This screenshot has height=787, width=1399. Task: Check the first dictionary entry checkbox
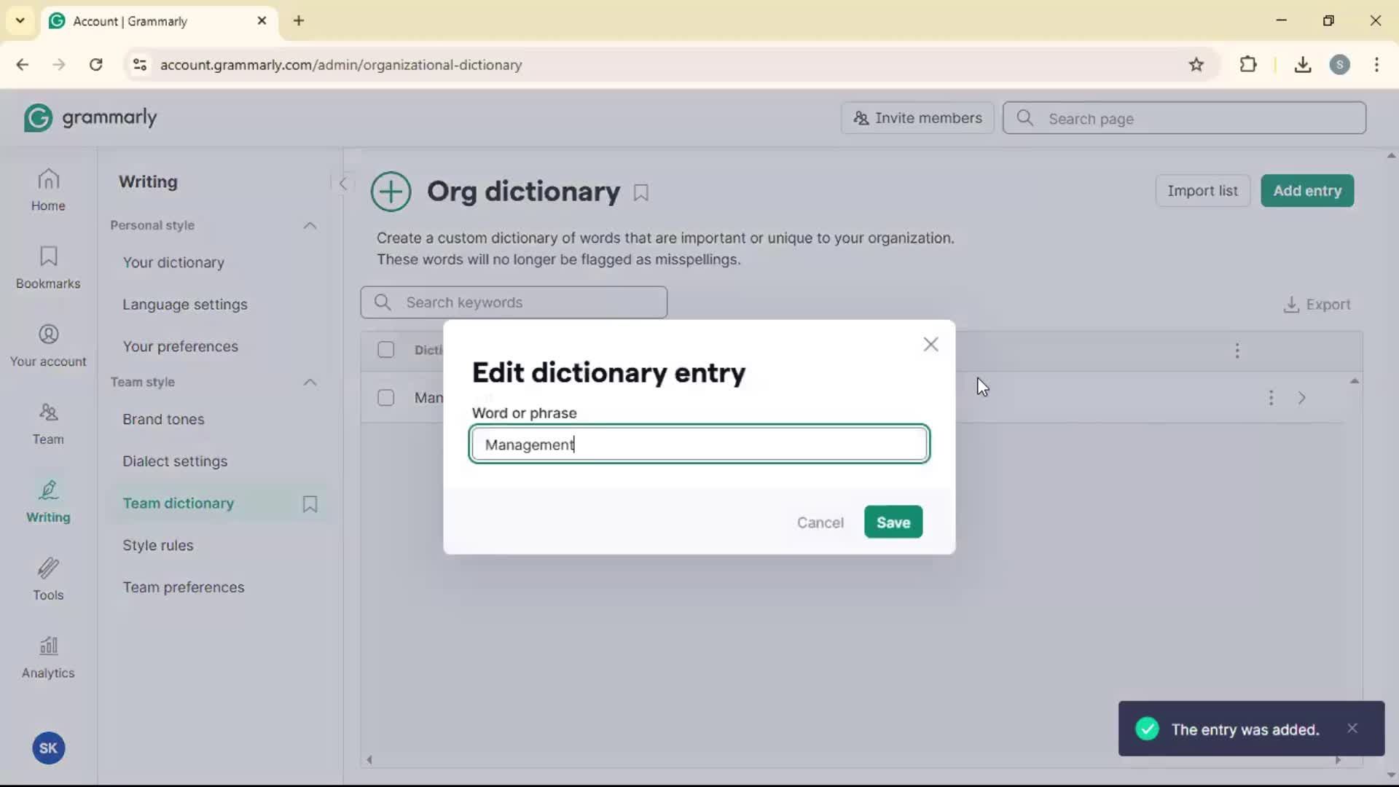(385, 398)
